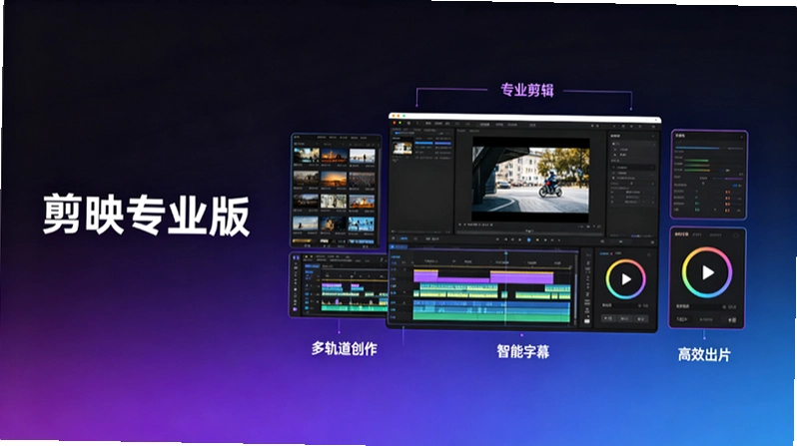The height and width of the screenshot is (446, 797).
Task: Click the 多轨道创作 label below the small timeline
Action: click(x=345, y=348)
